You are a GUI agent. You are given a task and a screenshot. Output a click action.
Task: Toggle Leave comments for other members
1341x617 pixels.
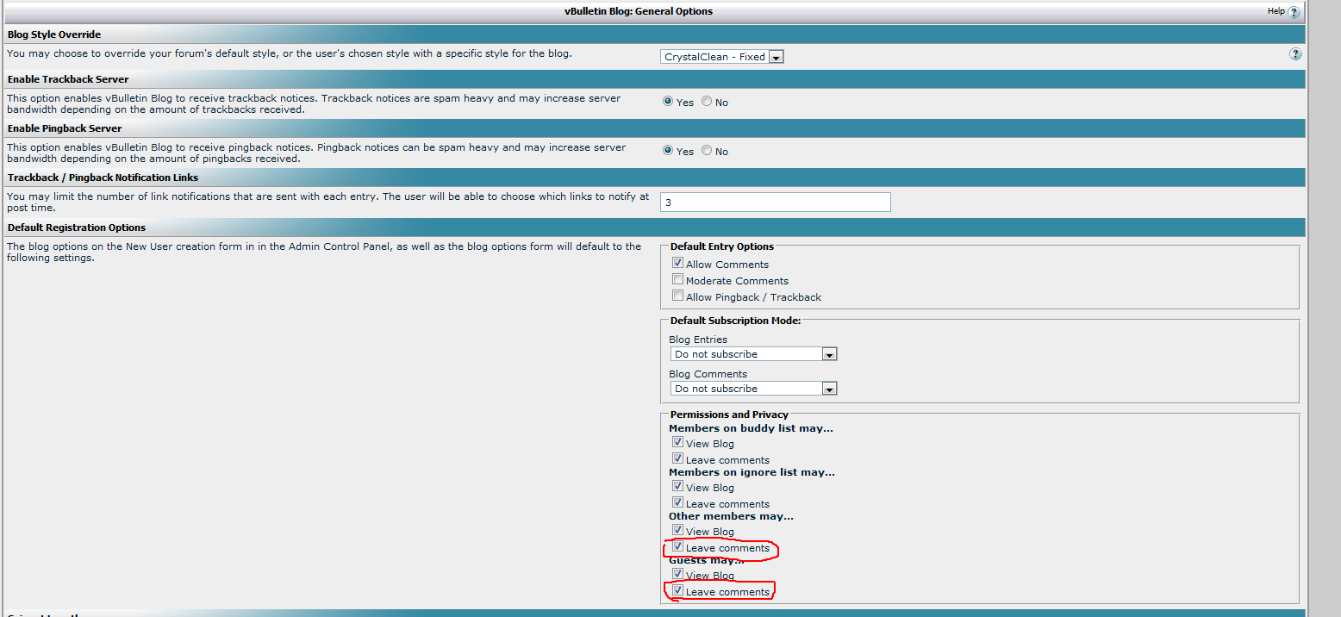[677, 546]
